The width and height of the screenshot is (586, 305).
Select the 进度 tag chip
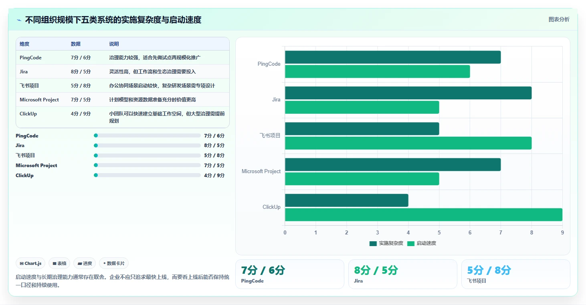pyautogui.click(x=85, y=263)
